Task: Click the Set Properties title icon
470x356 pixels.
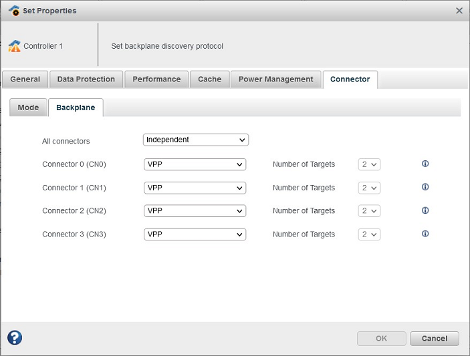Action: click(14, 11)
